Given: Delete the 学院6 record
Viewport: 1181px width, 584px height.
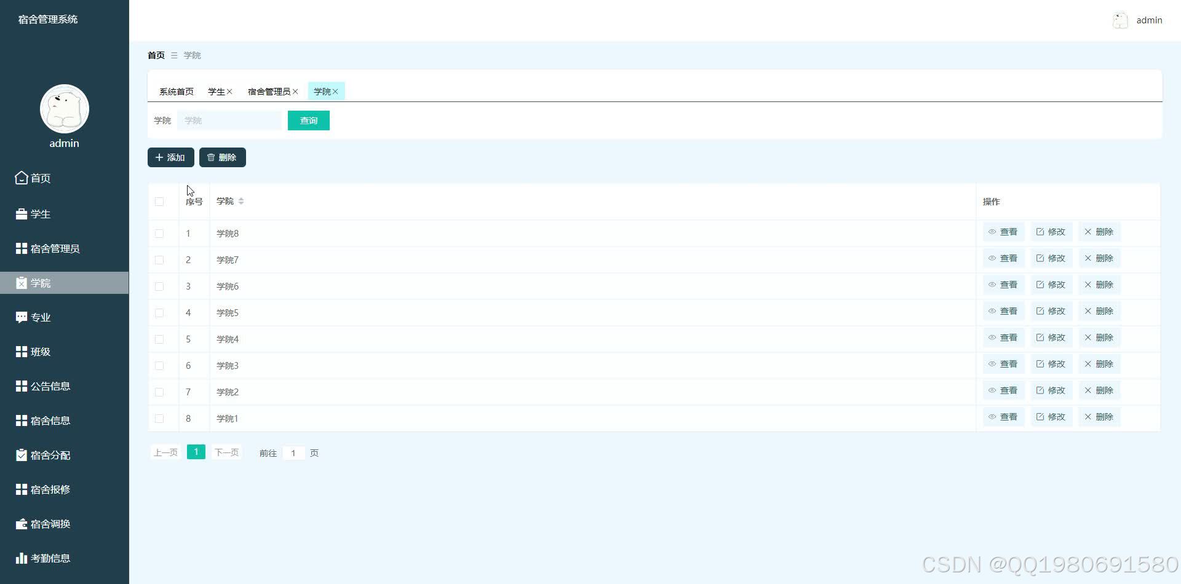Looking at the screenshot, I should 1099,285.
